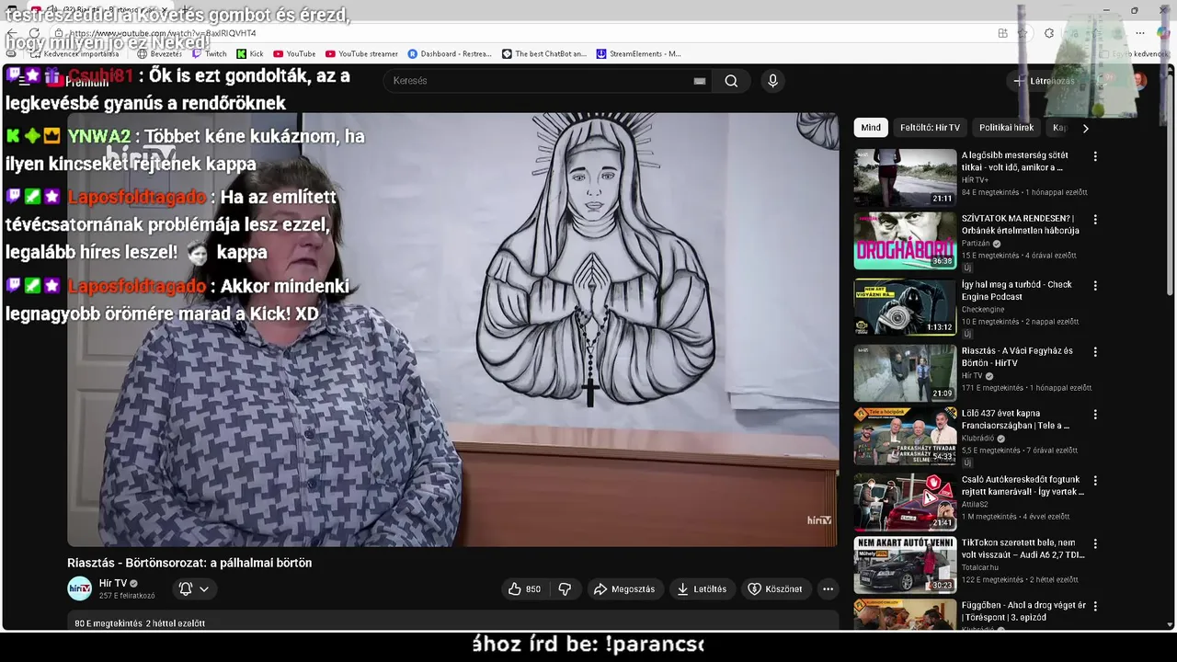The width and height of the screenshot is (1177, 662).
Task: Start voice search with the microphone icon
Action: point(772,81)
